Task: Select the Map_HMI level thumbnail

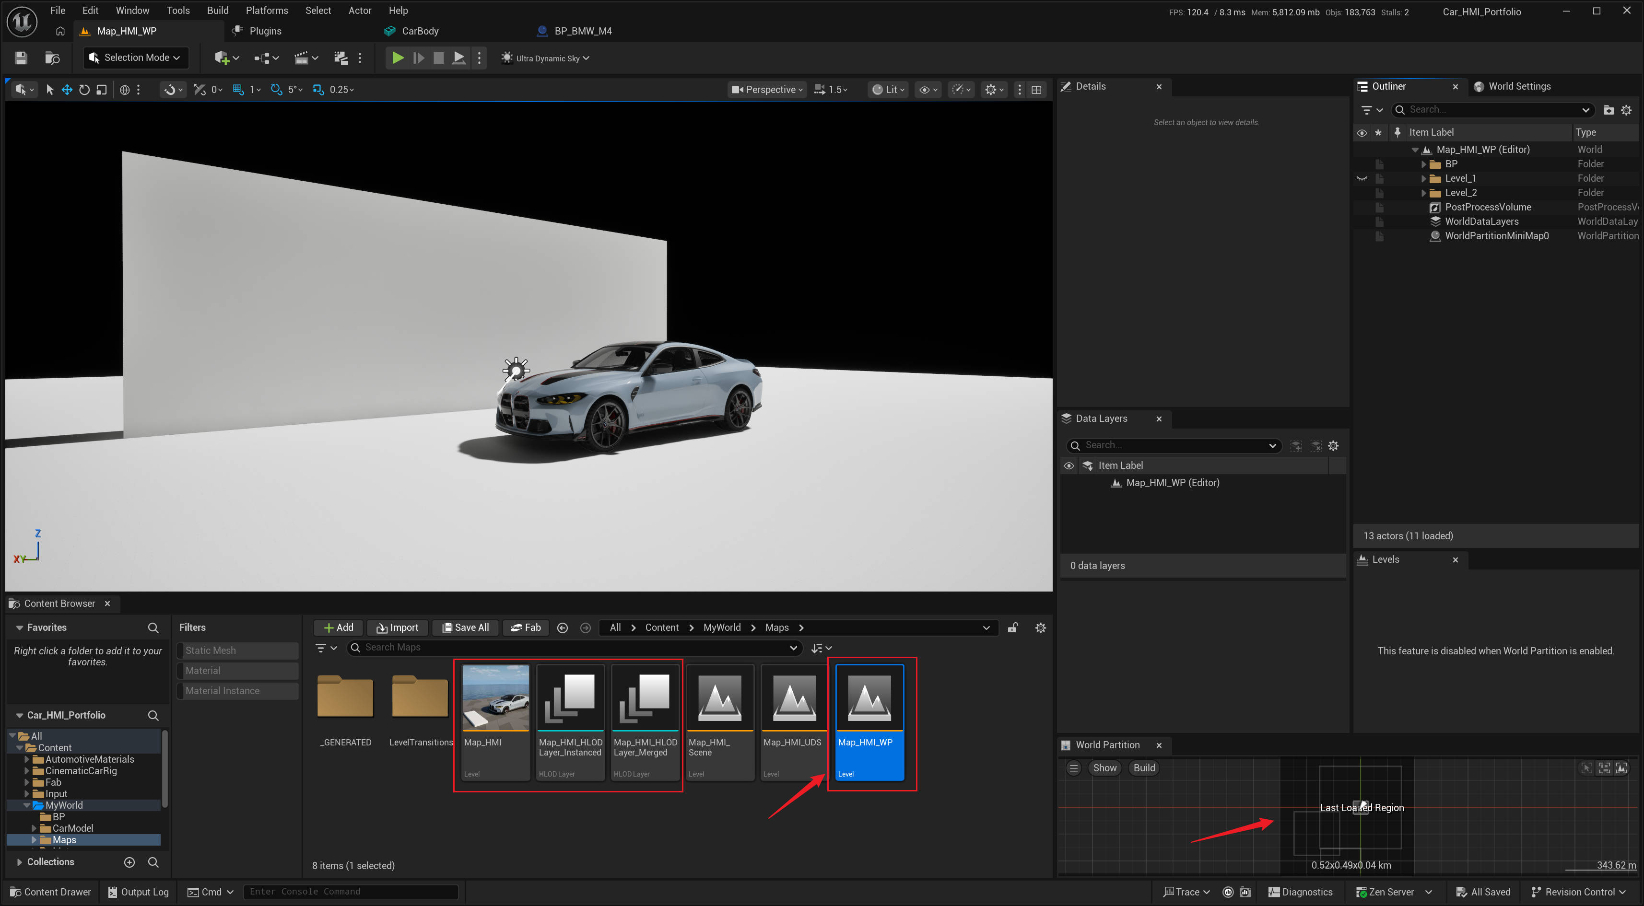Action: [x=495, y=698]
